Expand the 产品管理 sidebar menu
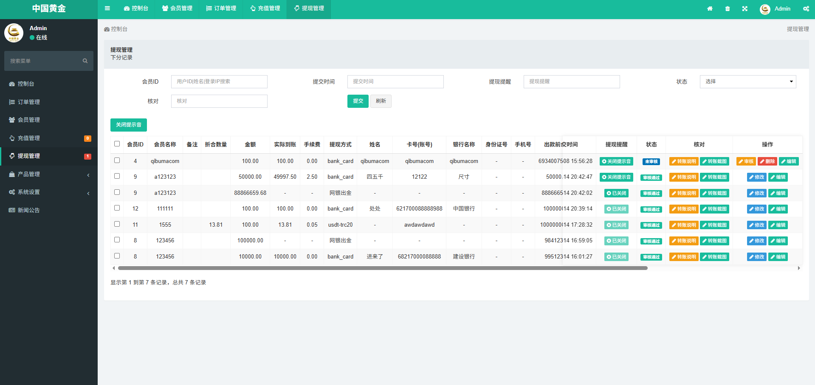The height and width of the screenshot is (385, 815). point(49,174)
